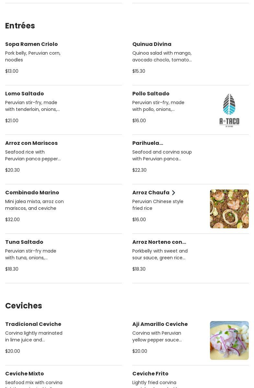The width and height of the screenshot is (254, 388).
Task: Click the Entrées section heading
Action: click(x=20, y=26)
